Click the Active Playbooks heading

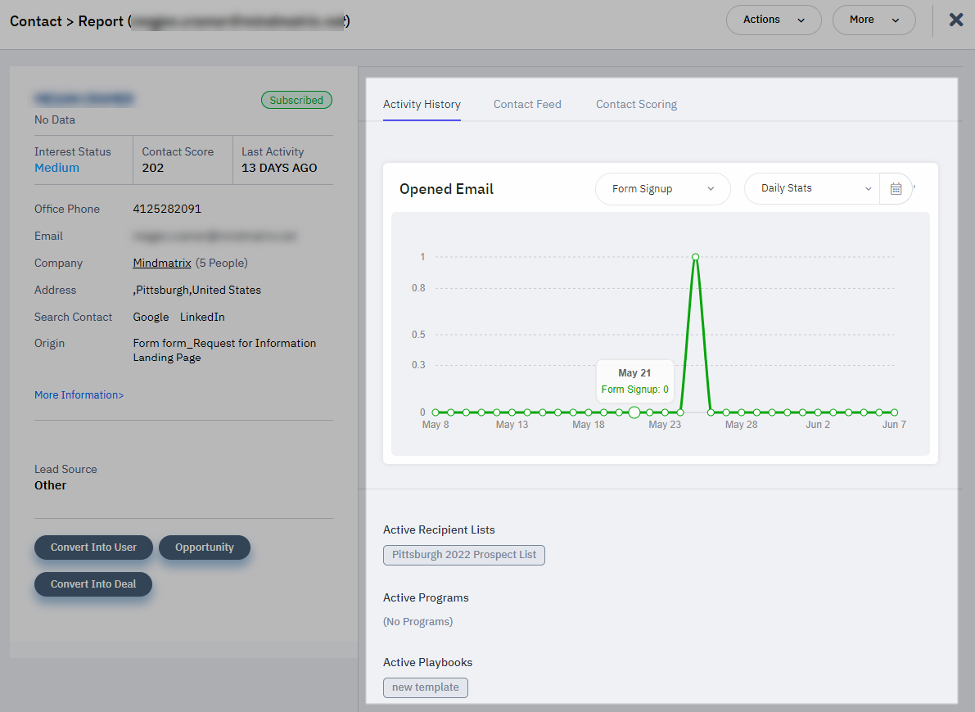(428, 662)
